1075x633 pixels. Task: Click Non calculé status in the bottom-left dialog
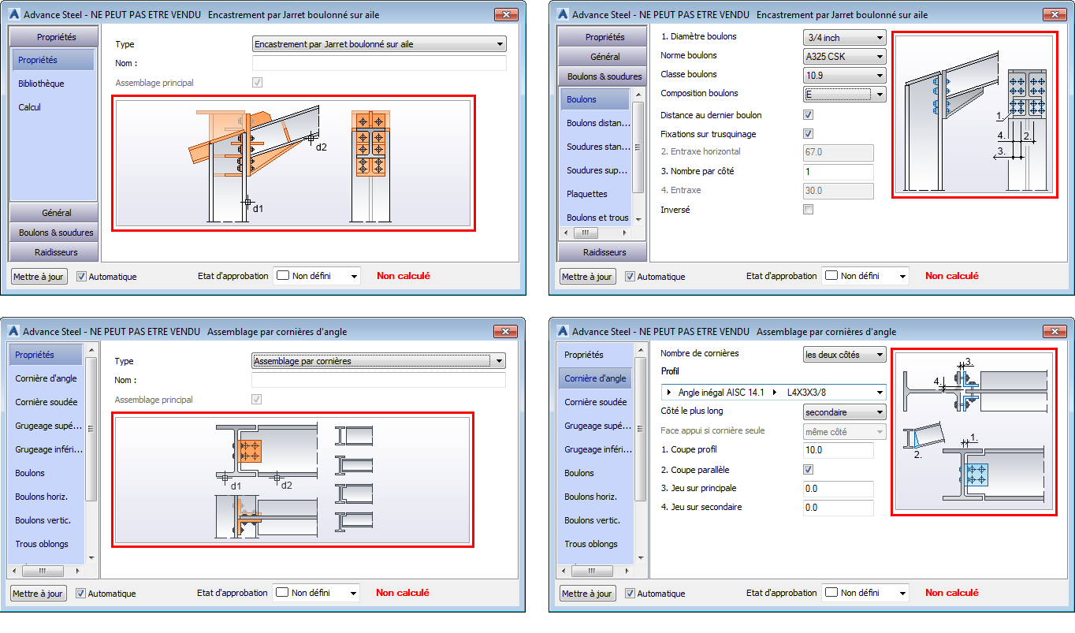tap(403, 593)
